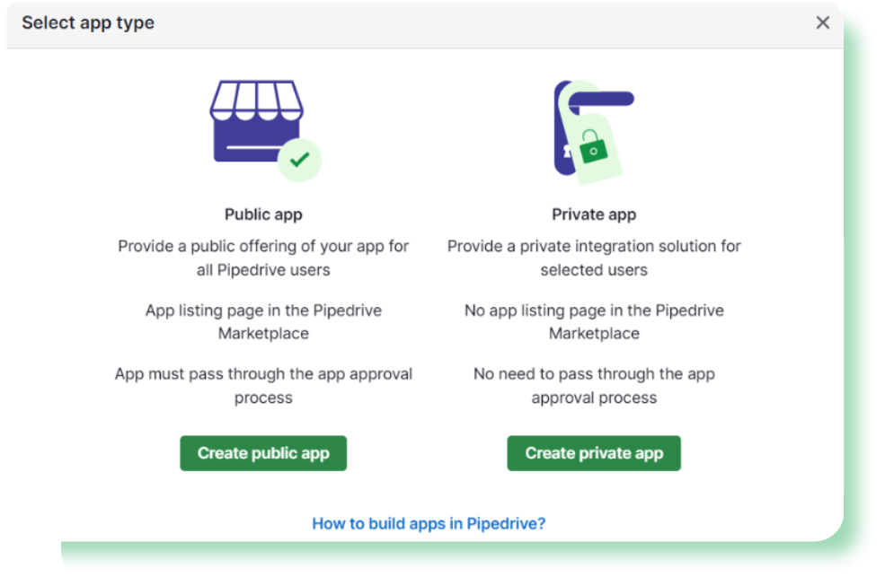Image resolution: width=885 pixels, height=577 pixels.
Task: Click the door hanger Private app icon
Action: [x=594, y=133]
